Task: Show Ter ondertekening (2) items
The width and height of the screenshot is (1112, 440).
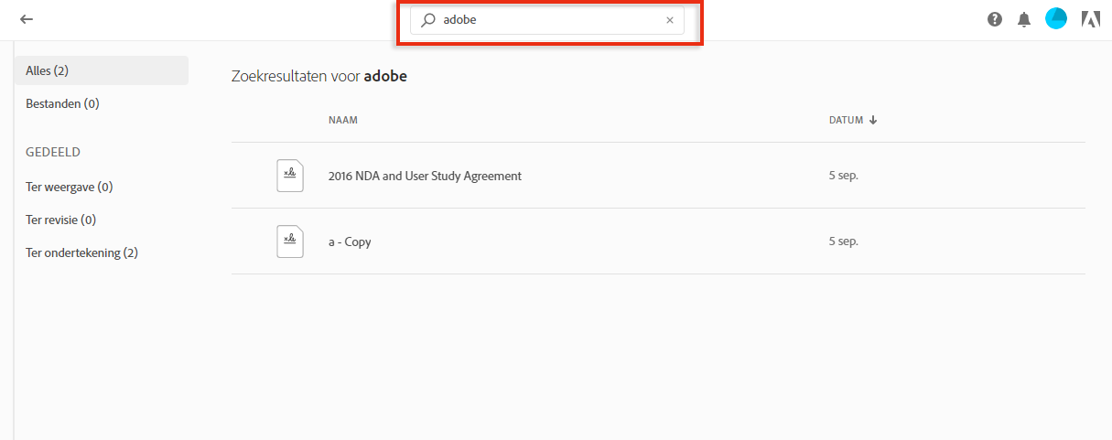Action: click(x=81, y=252)
